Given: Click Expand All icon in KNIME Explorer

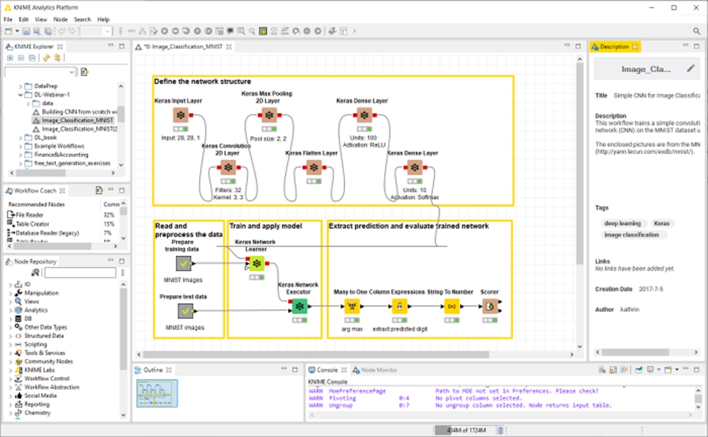Looking at the screenshot, I should tap(10, 58).
